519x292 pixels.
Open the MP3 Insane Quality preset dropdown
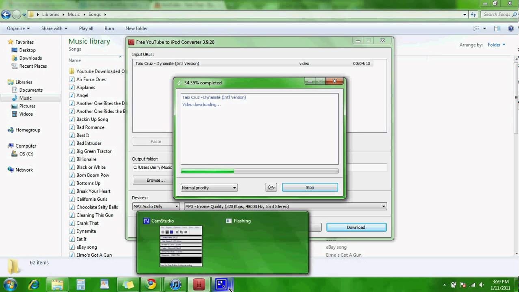(285, 206)
